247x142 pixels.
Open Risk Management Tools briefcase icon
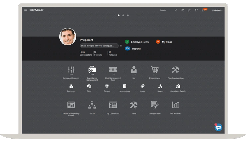point(113,70)
